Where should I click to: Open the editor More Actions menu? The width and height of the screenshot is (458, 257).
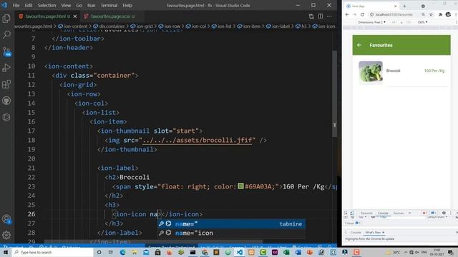329,16
